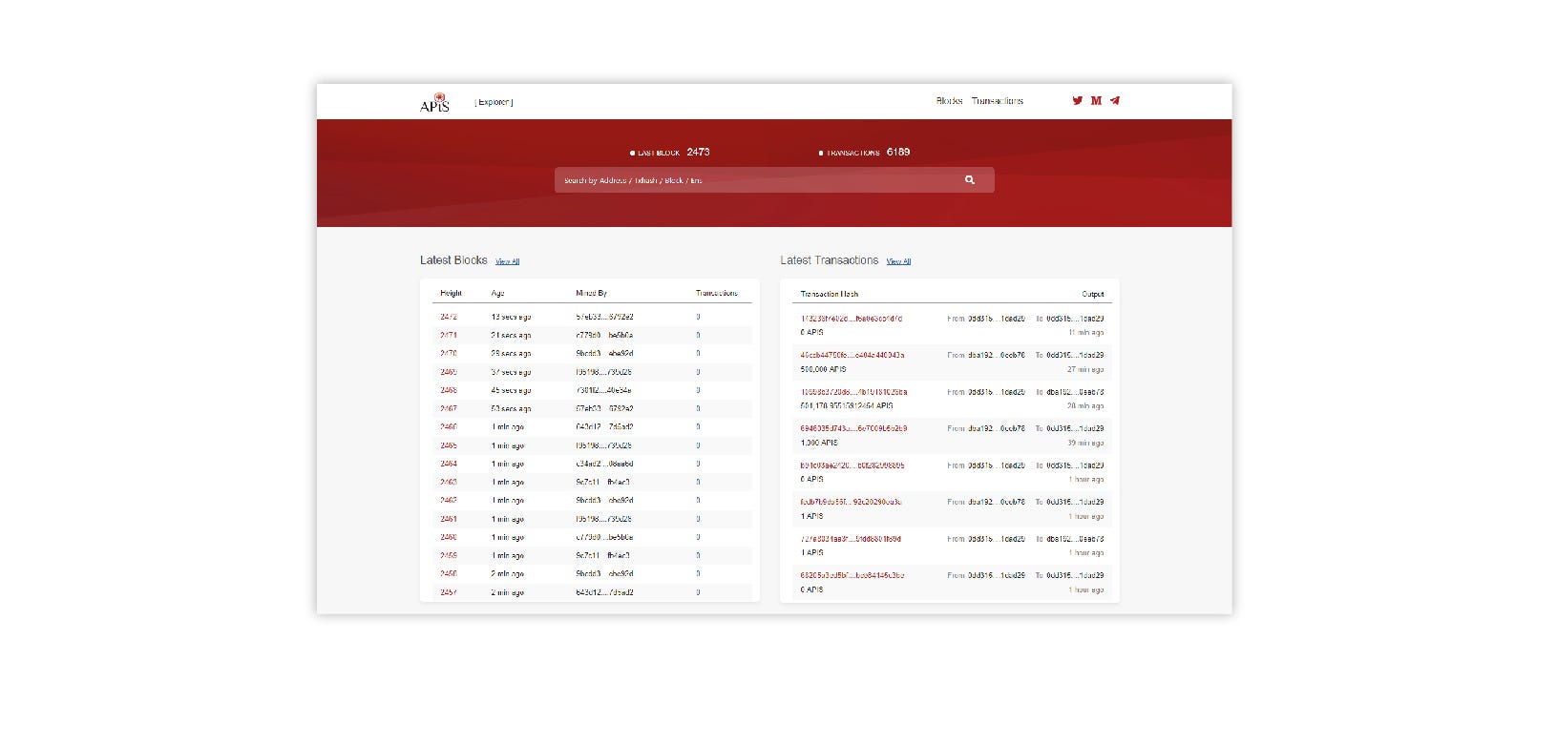
Task: Open the transaction hash above 500,000 APIS
Action: pyautogui.click(x=852, y=355)
